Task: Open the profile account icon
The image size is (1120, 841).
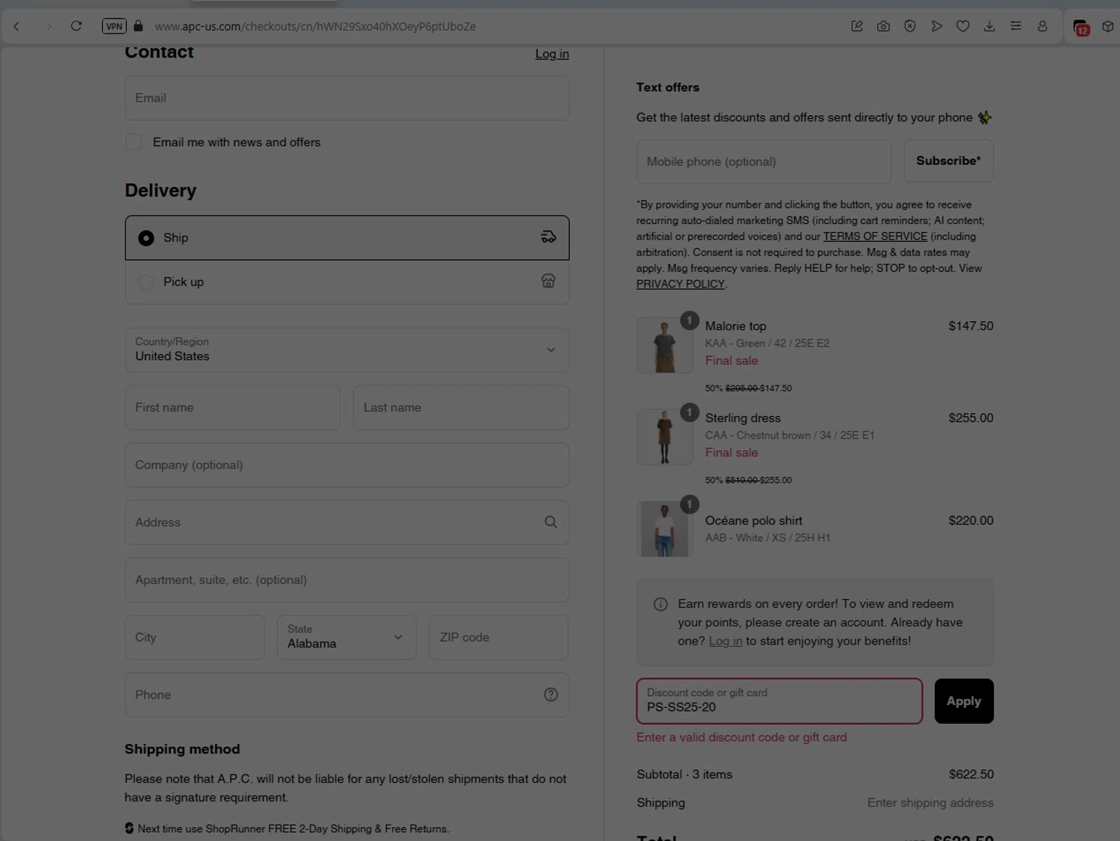Action: point(1042,26)
